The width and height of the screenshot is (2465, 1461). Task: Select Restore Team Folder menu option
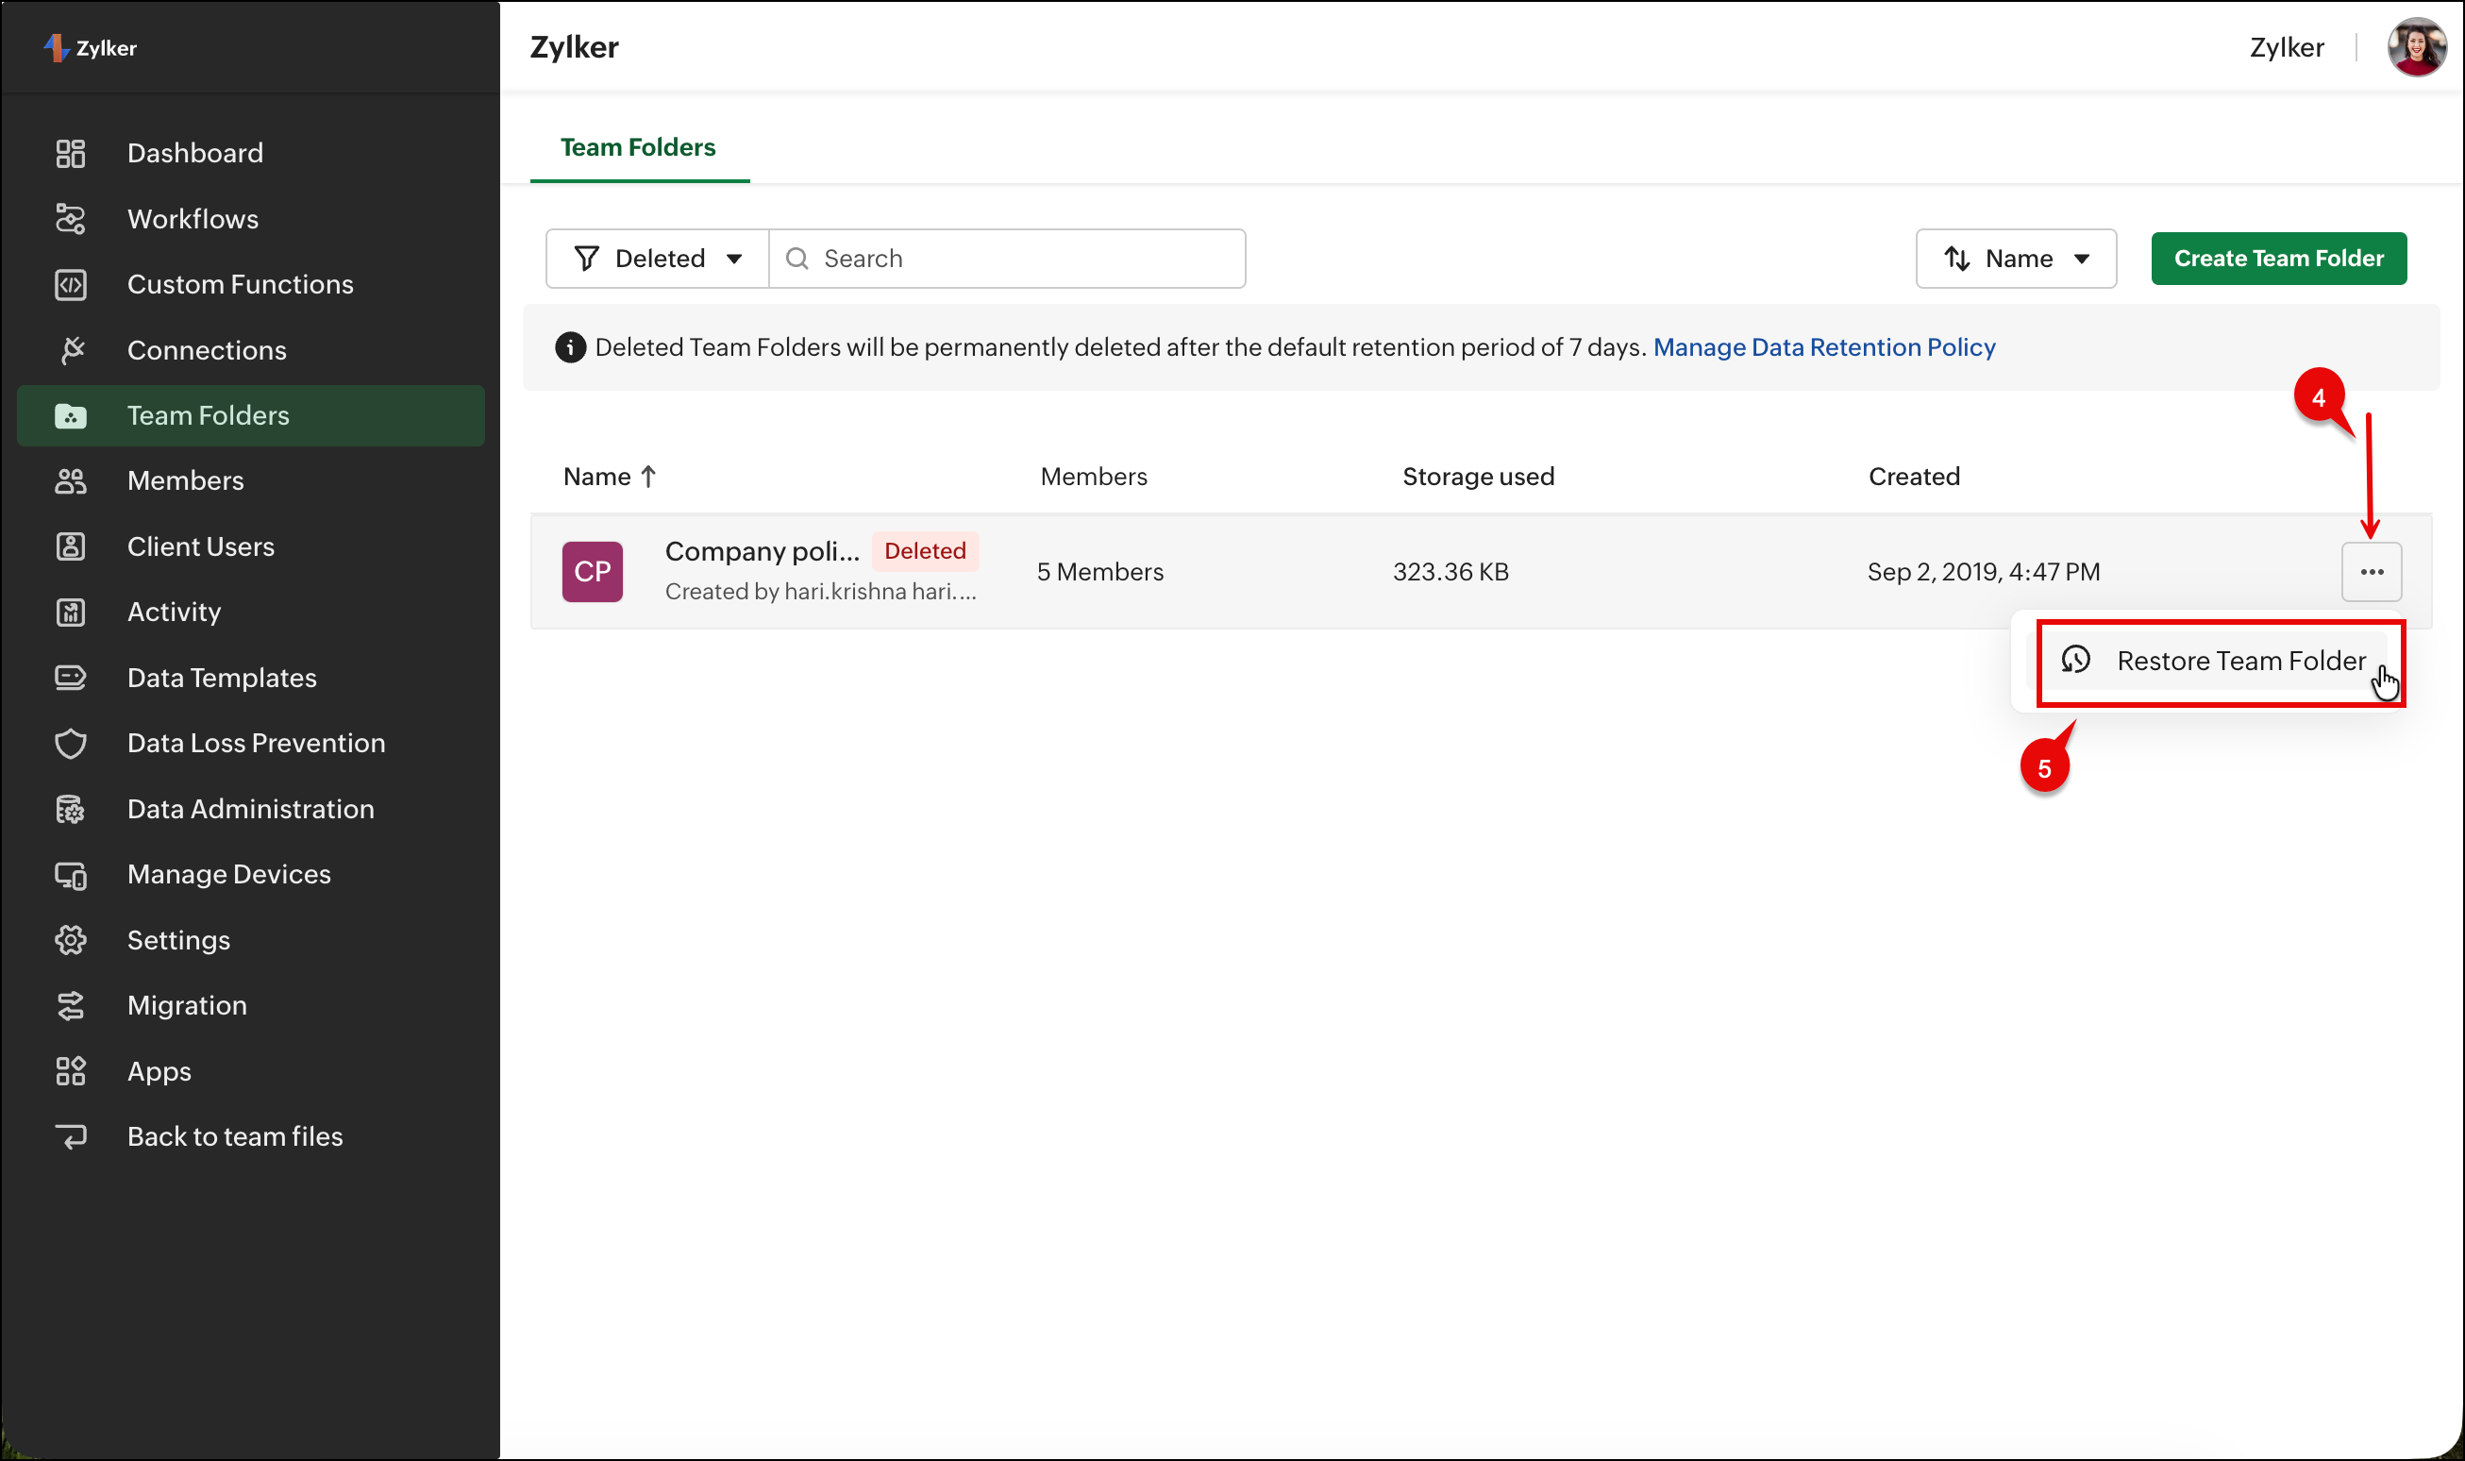coord(2221,661)
